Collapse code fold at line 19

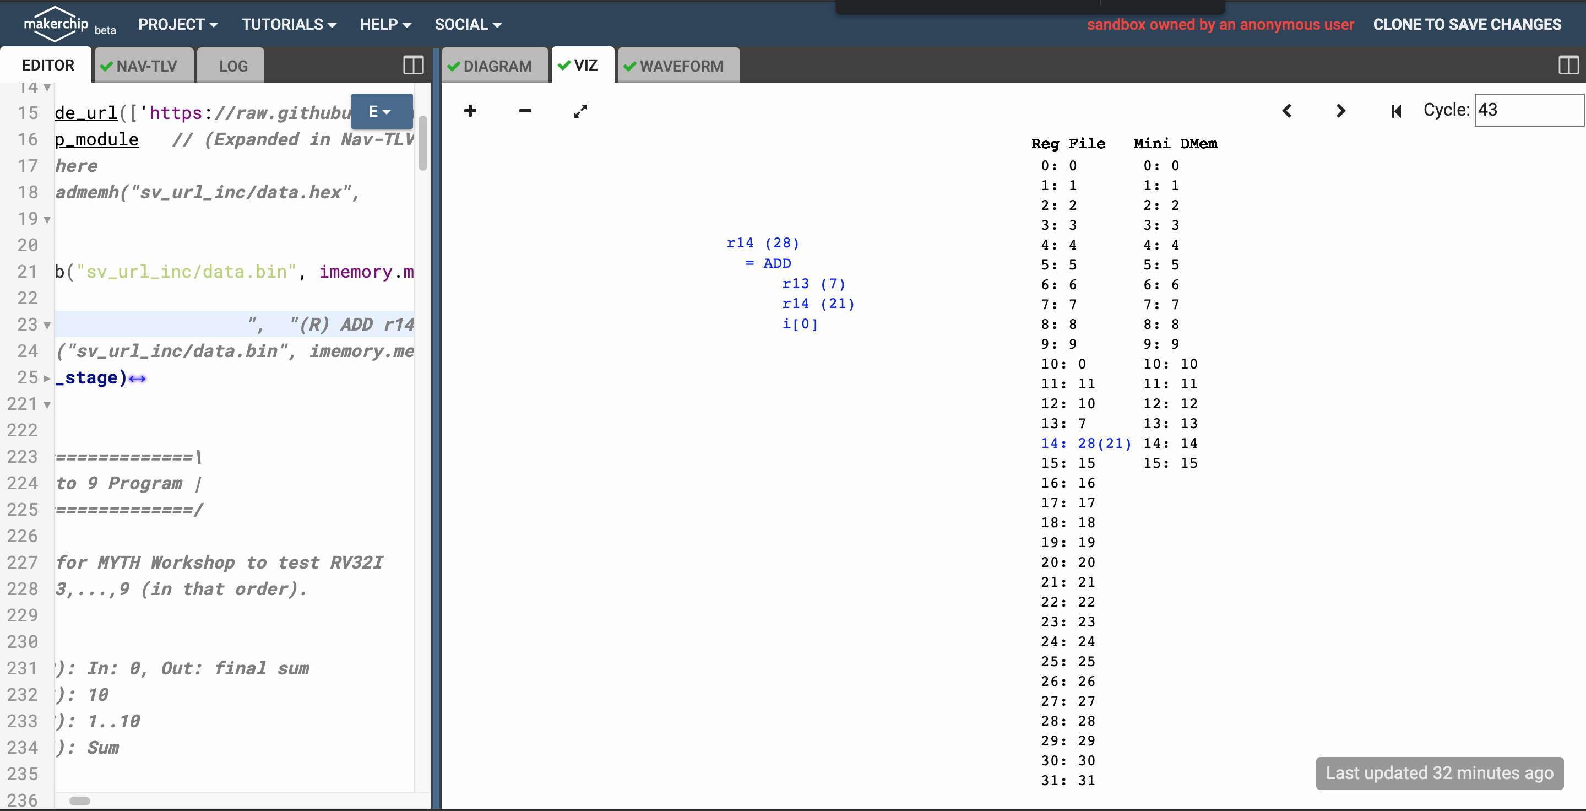click(x=47, y=220)
